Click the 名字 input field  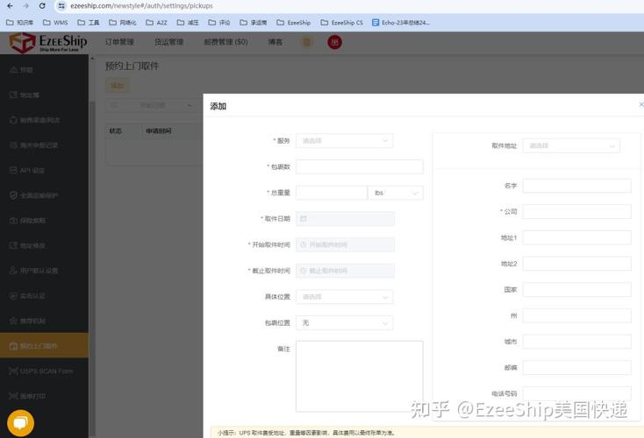576,186
